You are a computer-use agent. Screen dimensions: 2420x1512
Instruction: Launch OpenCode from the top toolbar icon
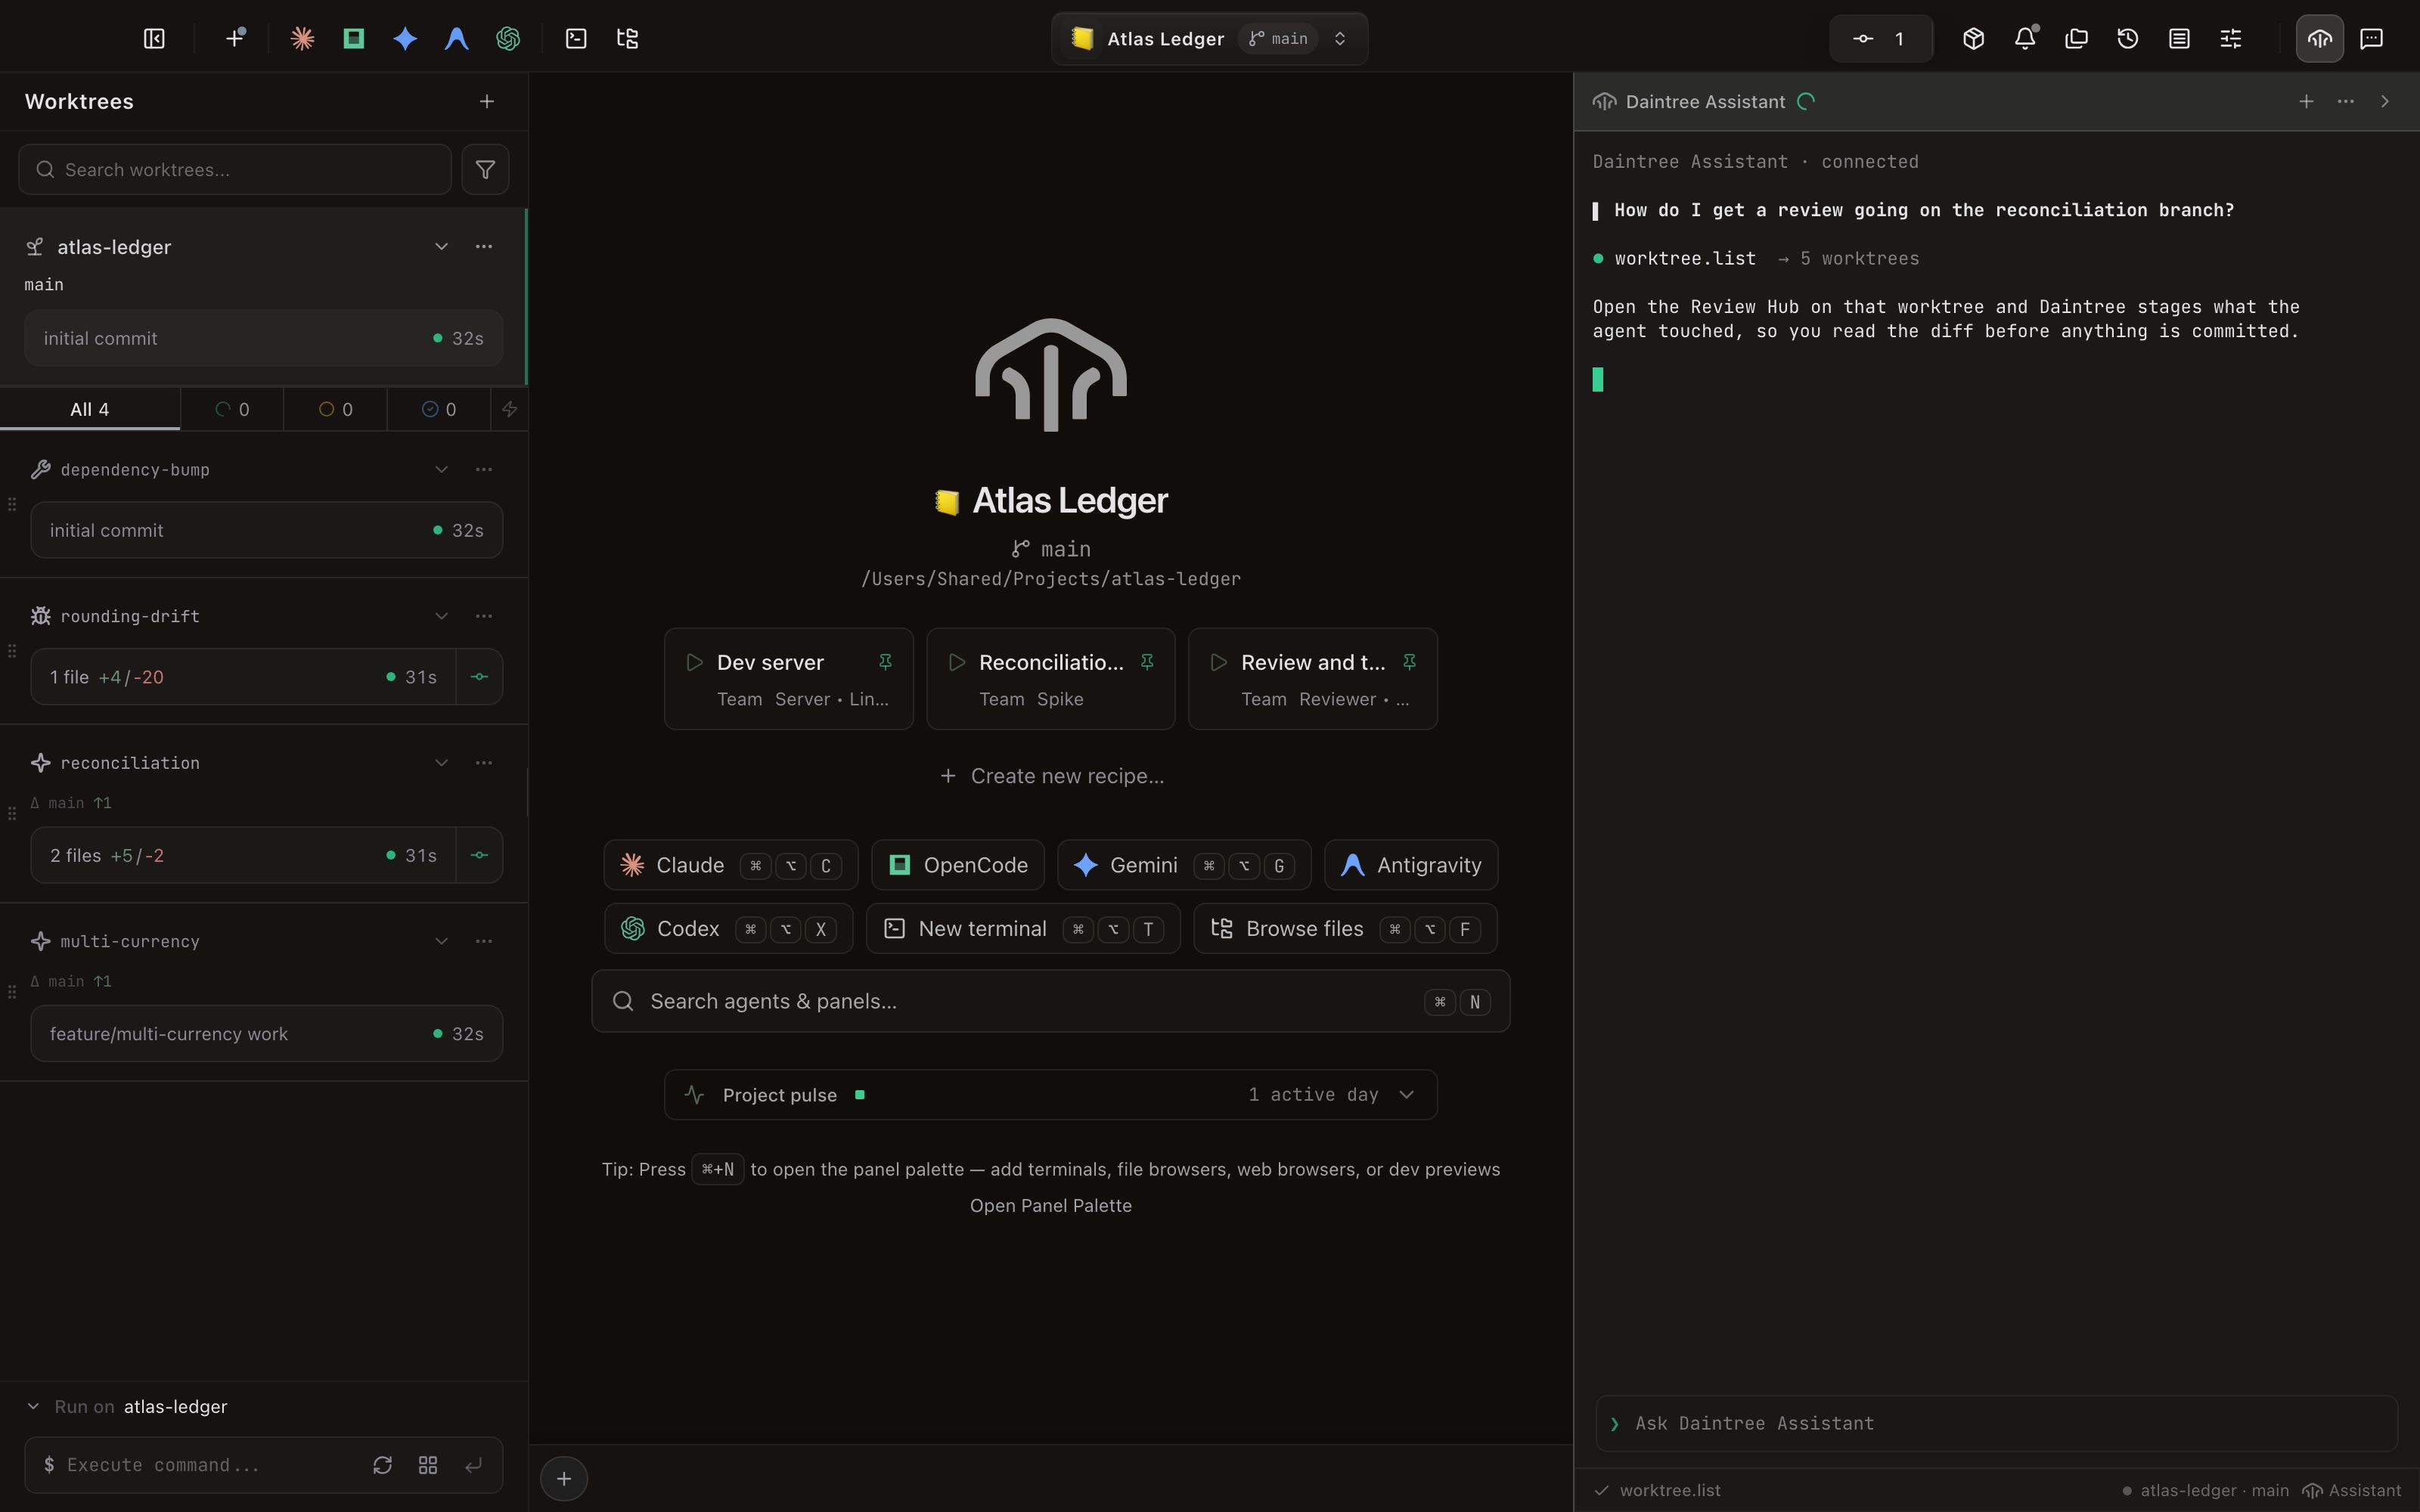coord(354,39)
